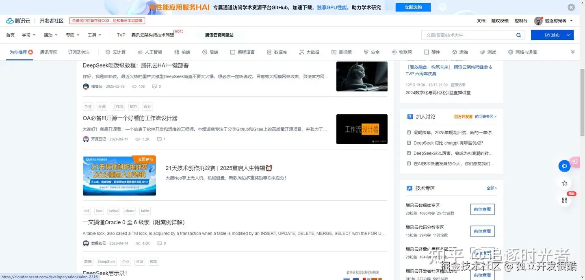The width and height of the screenshot is (585, 280).
Task: Click the 控制台 header link
Action: click(521, 21)
